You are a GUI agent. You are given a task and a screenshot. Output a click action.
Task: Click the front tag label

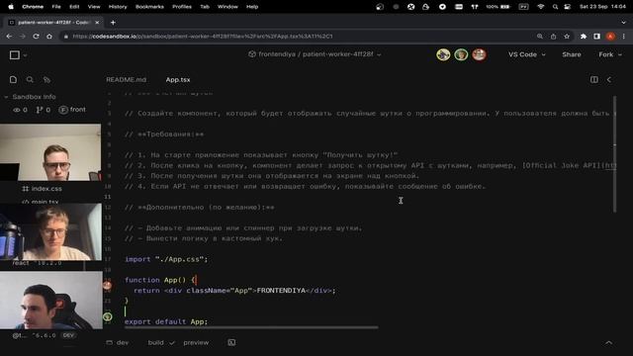[x=72, y=110]
